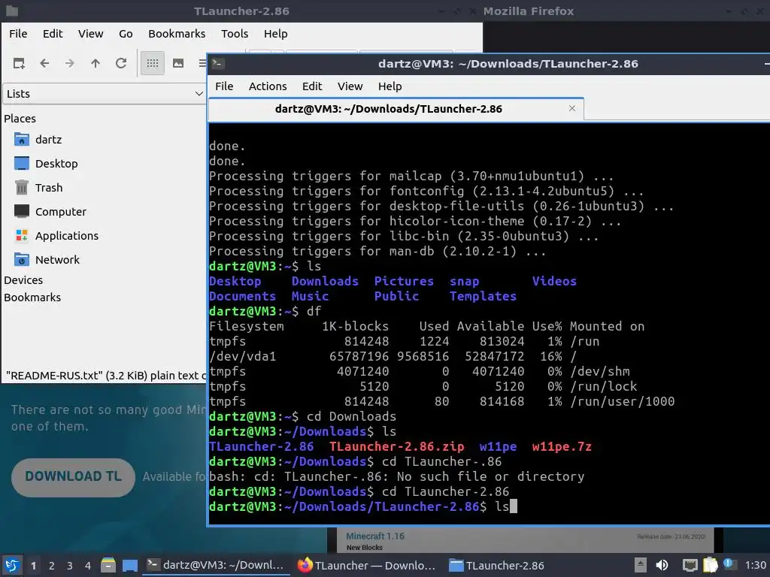The image size is (770, 577).
Task: Open the Edit menu in file manager
Action: click(x=53, y=34)
